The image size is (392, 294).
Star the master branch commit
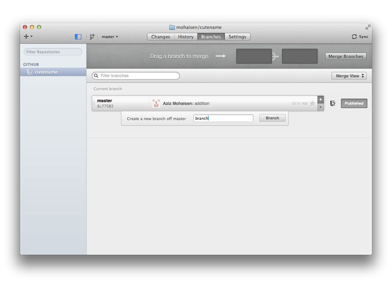tap(312, 103)
